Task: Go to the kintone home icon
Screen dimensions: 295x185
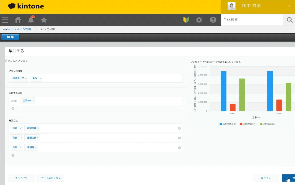Action: 18,20
